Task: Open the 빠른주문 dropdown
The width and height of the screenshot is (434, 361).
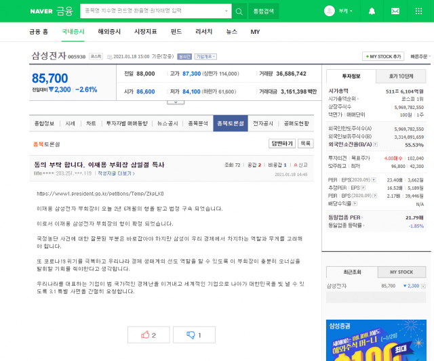Action: pos(420,56)
